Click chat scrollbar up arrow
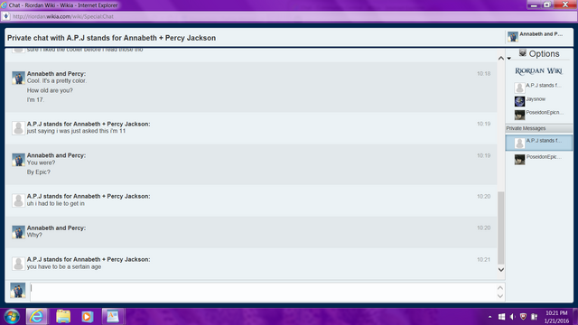 [x=501, y=58]
